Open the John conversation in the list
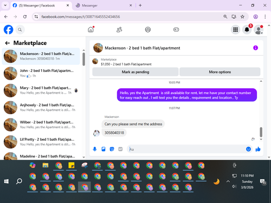Screen dimensions: 271x203 [x=41, y=73]
